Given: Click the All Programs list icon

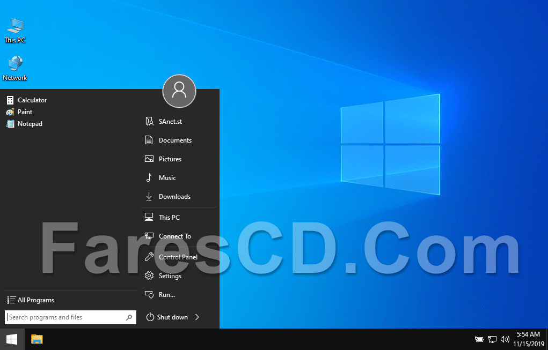Looking at the screenshot, I should pyautogui.click(x=11, y=300).
